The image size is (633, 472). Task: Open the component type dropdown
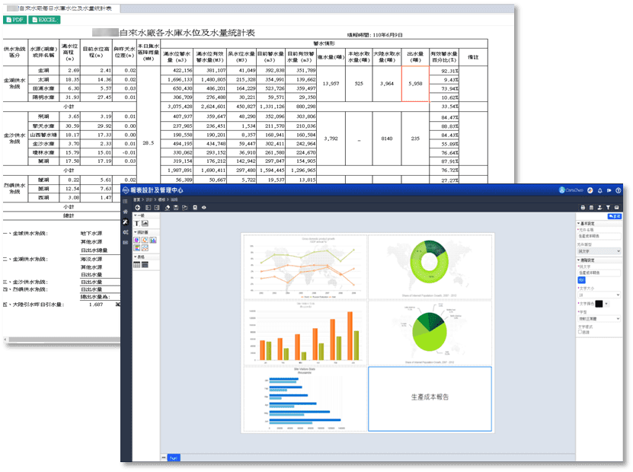[599, 250]
